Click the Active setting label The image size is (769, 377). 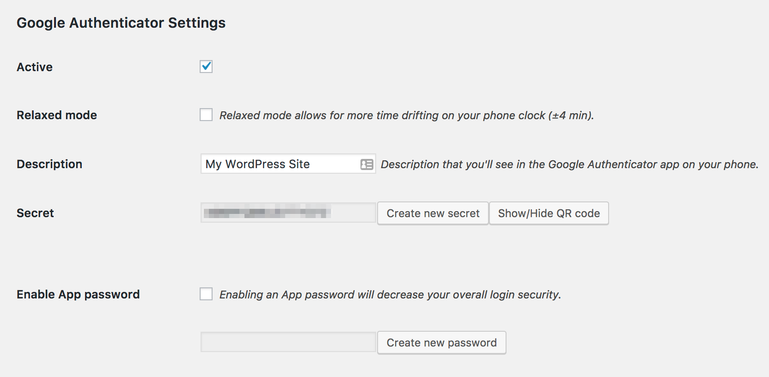pyautogui.click(x=35, y=67)
